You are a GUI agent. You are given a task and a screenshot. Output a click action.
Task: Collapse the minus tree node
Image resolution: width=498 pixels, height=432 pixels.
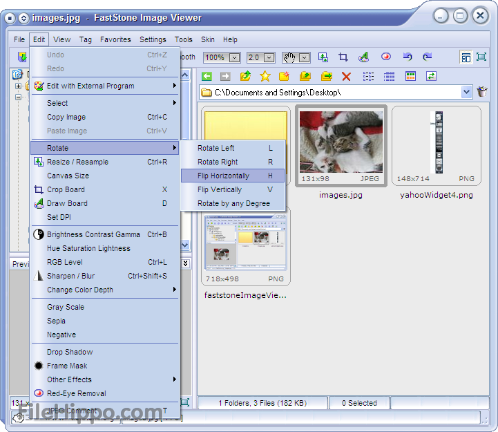pyautogui.click(x=18, y=97)
